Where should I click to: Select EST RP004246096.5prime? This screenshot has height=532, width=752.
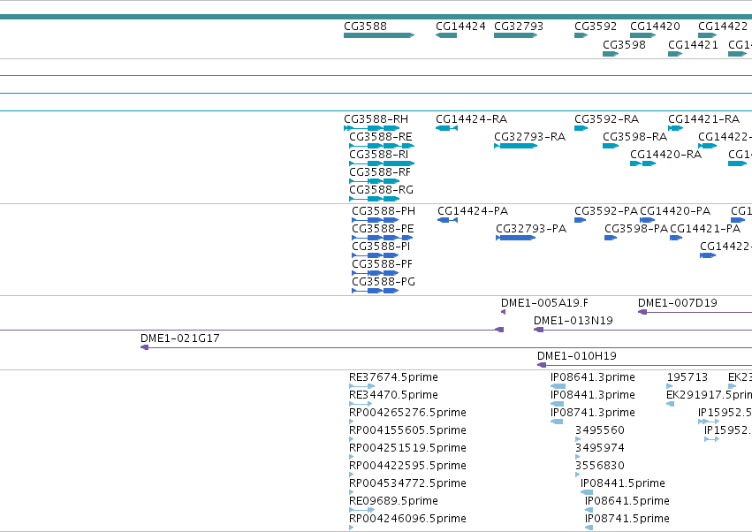tap(352, 528)
